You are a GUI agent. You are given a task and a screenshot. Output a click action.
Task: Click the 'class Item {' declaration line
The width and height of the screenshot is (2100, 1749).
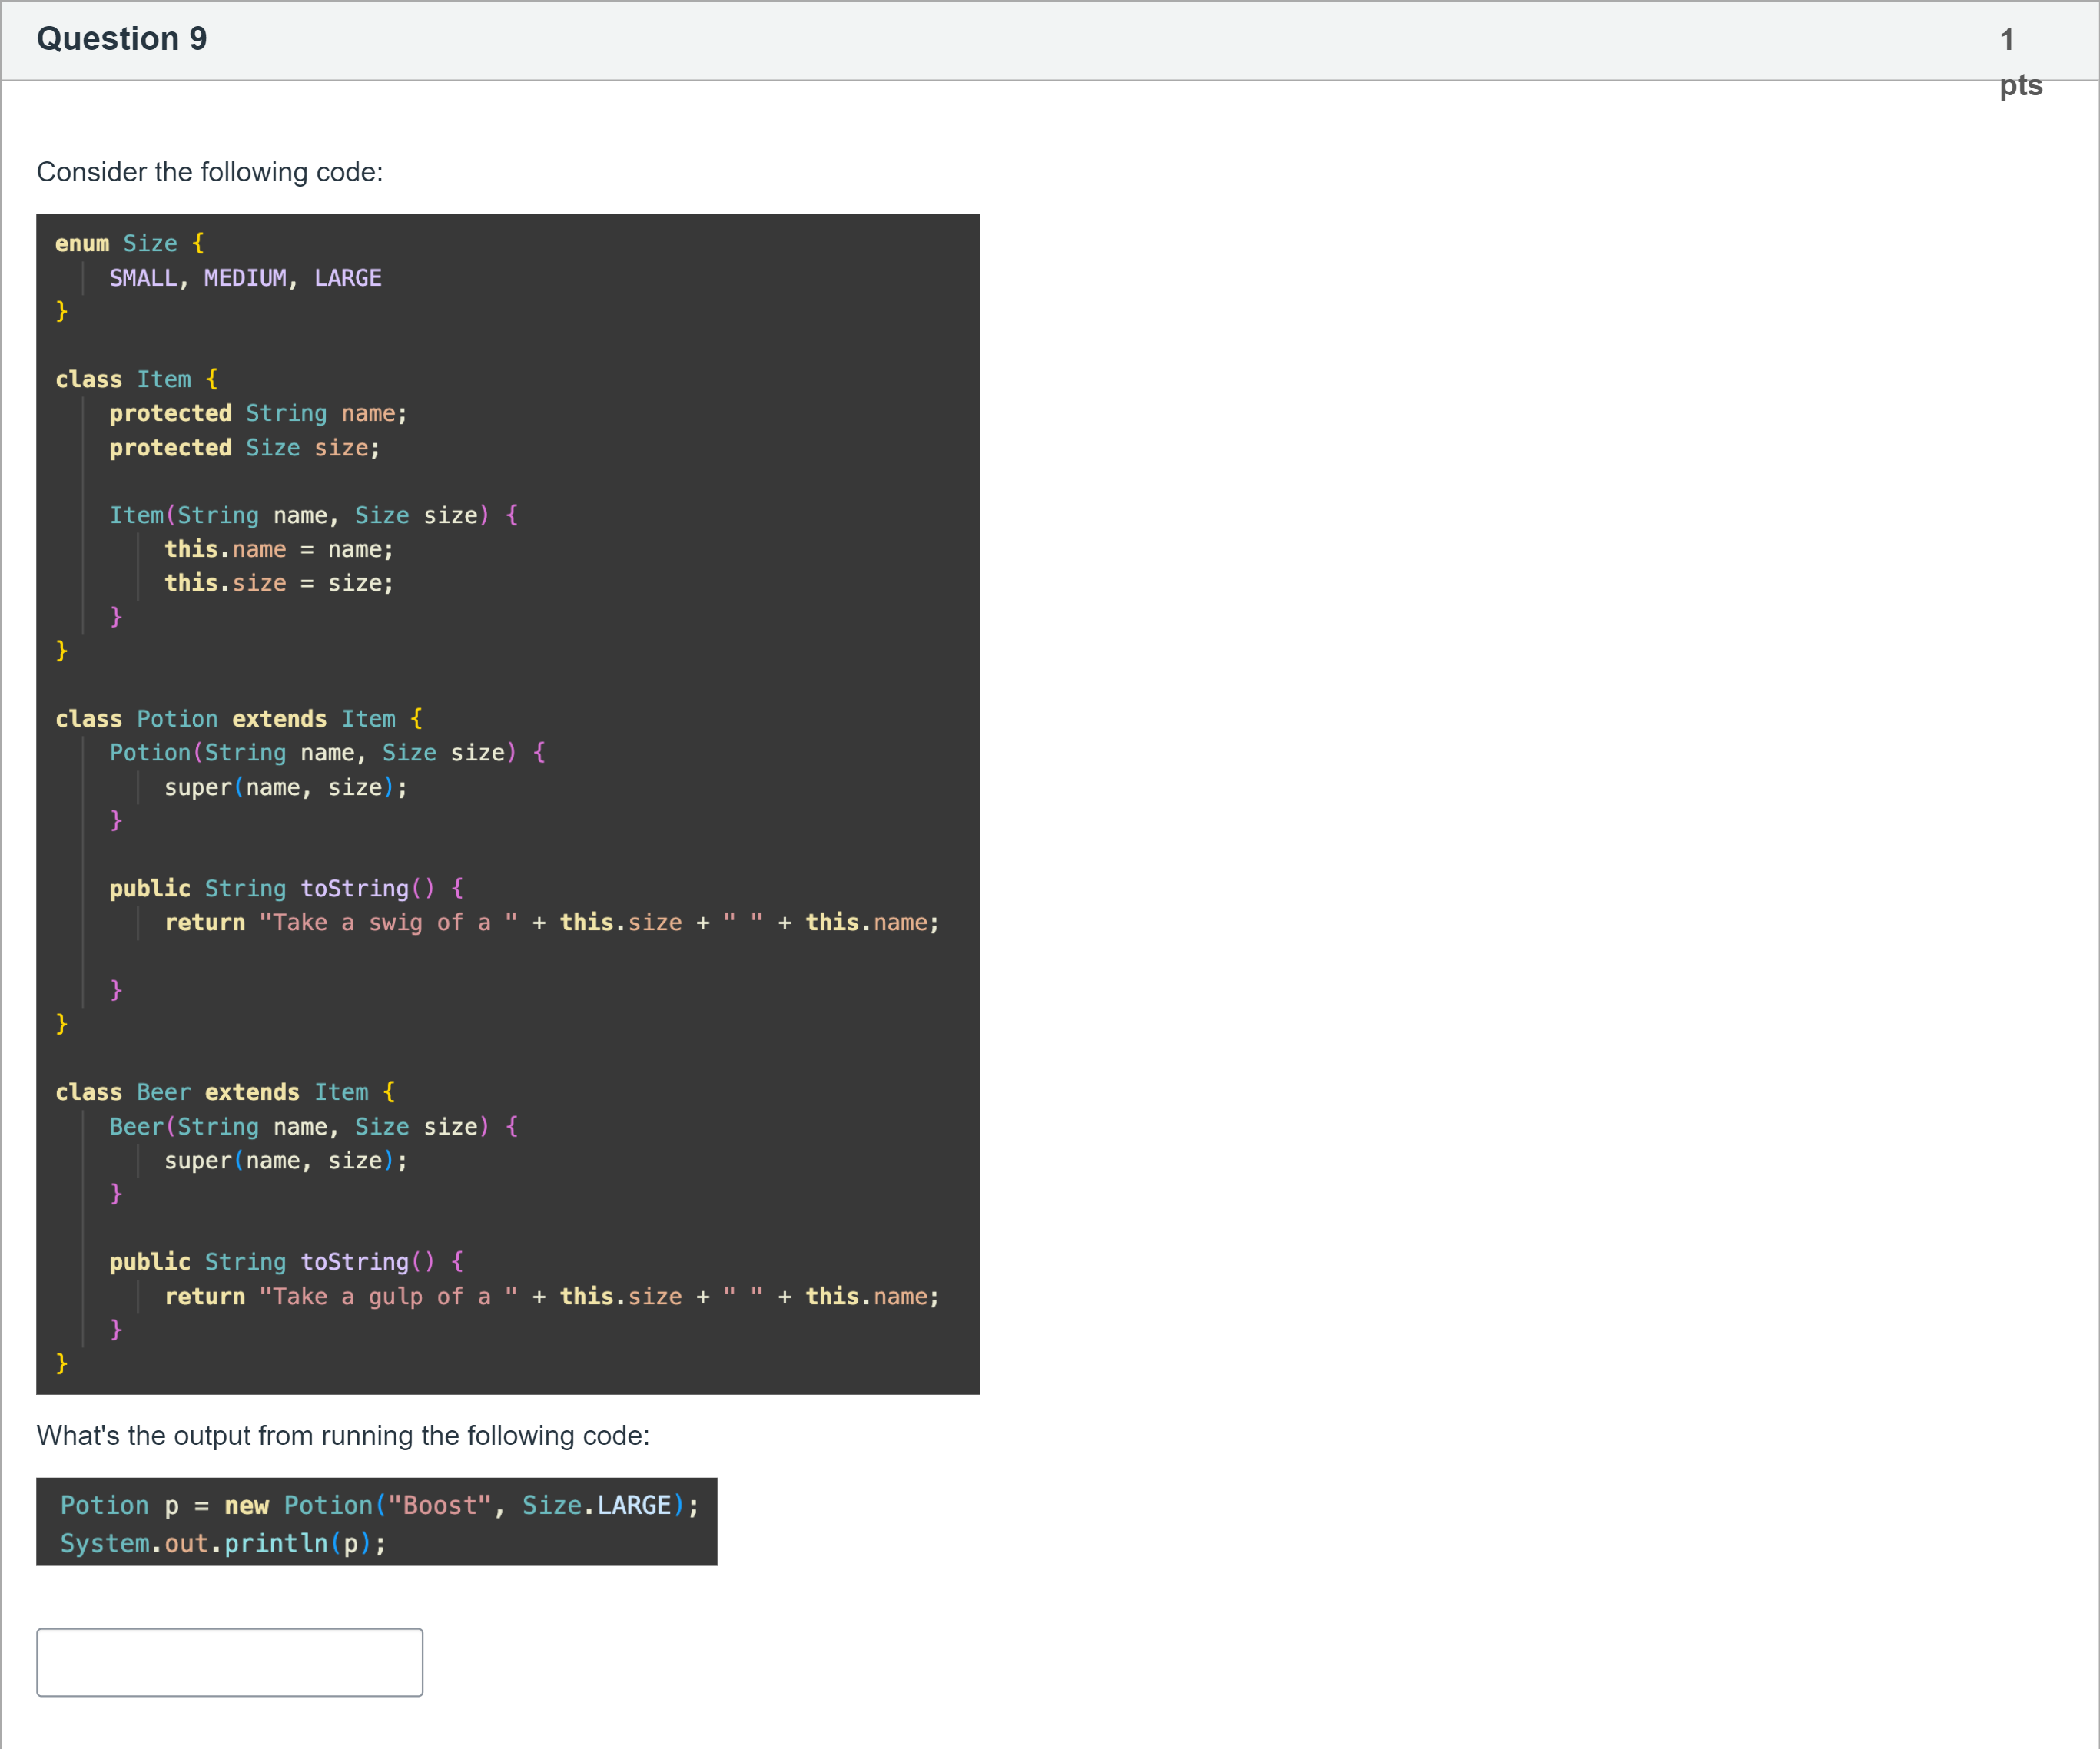coord(137,379)
